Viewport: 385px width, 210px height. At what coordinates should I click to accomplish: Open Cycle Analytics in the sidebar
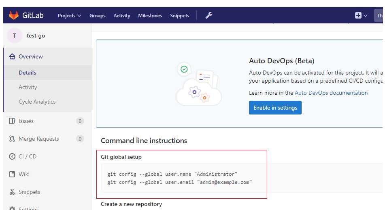(37, 102)
